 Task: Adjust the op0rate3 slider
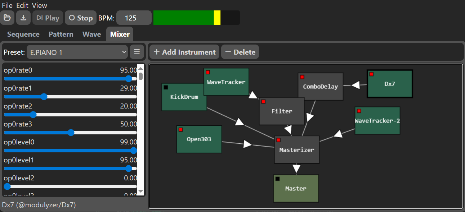pos(70,133)
